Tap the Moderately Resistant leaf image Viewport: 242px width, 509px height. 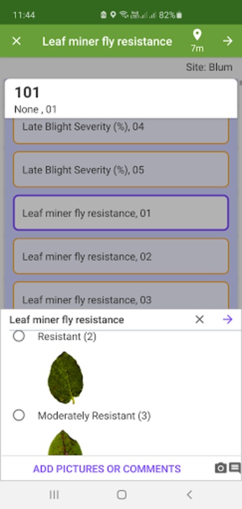(x=65, y=442)
